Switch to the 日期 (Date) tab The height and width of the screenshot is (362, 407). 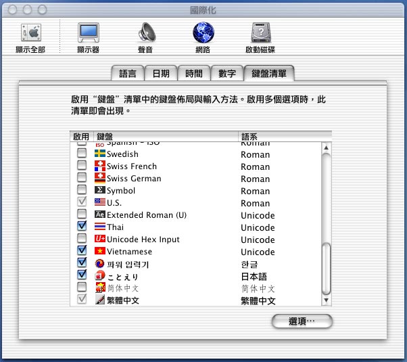[x=160, y=74]
